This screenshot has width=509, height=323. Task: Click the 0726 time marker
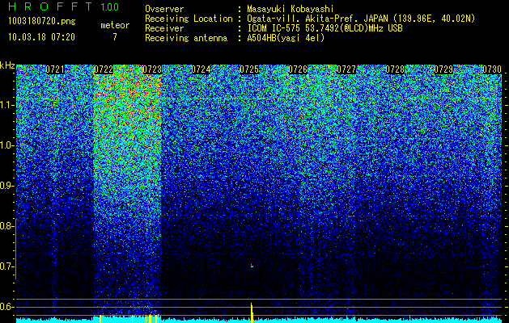click(298, 69)
